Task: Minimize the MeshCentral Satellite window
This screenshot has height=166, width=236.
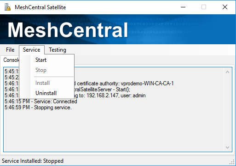Action: pos(183,7)
